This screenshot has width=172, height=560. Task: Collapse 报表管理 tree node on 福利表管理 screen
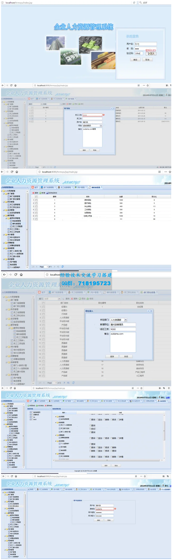point(4,248)
